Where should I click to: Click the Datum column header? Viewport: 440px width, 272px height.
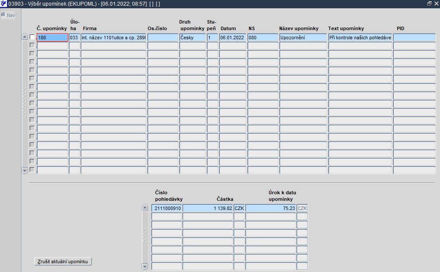tap(228, 28)
